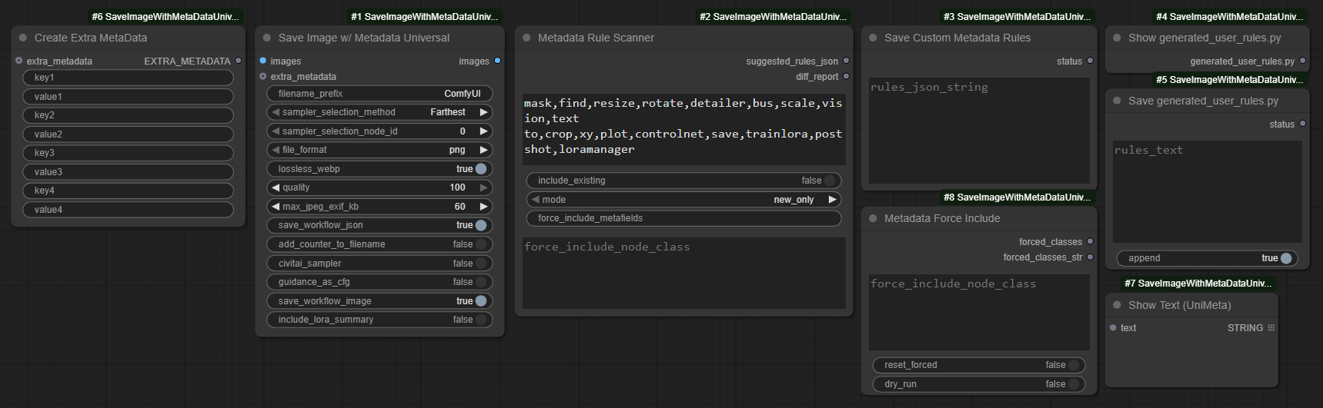Toggle save_workflow_image switch
1323x408 pixels.
[x=481, y=301]
